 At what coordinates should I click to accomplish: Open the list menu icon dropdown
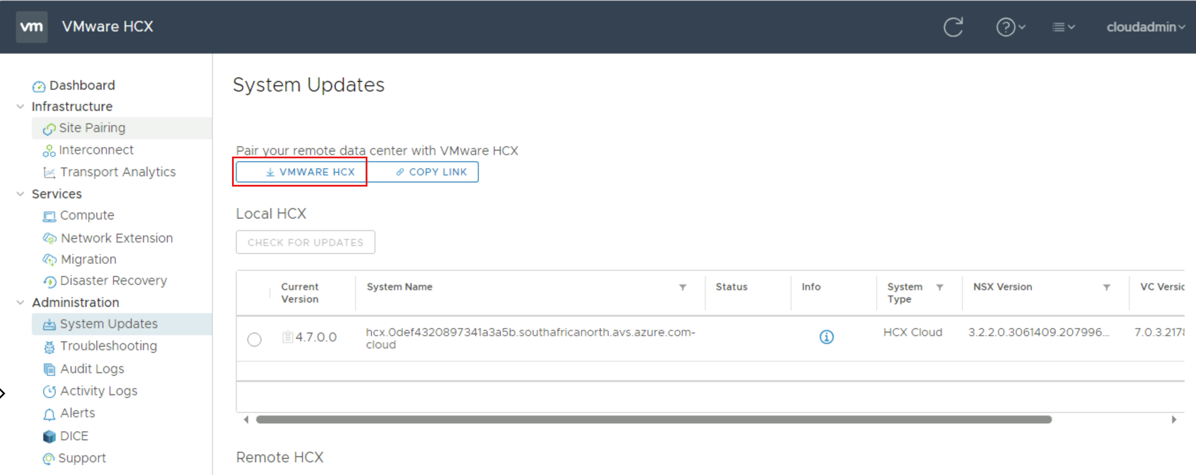click(x=1063, y=27)
